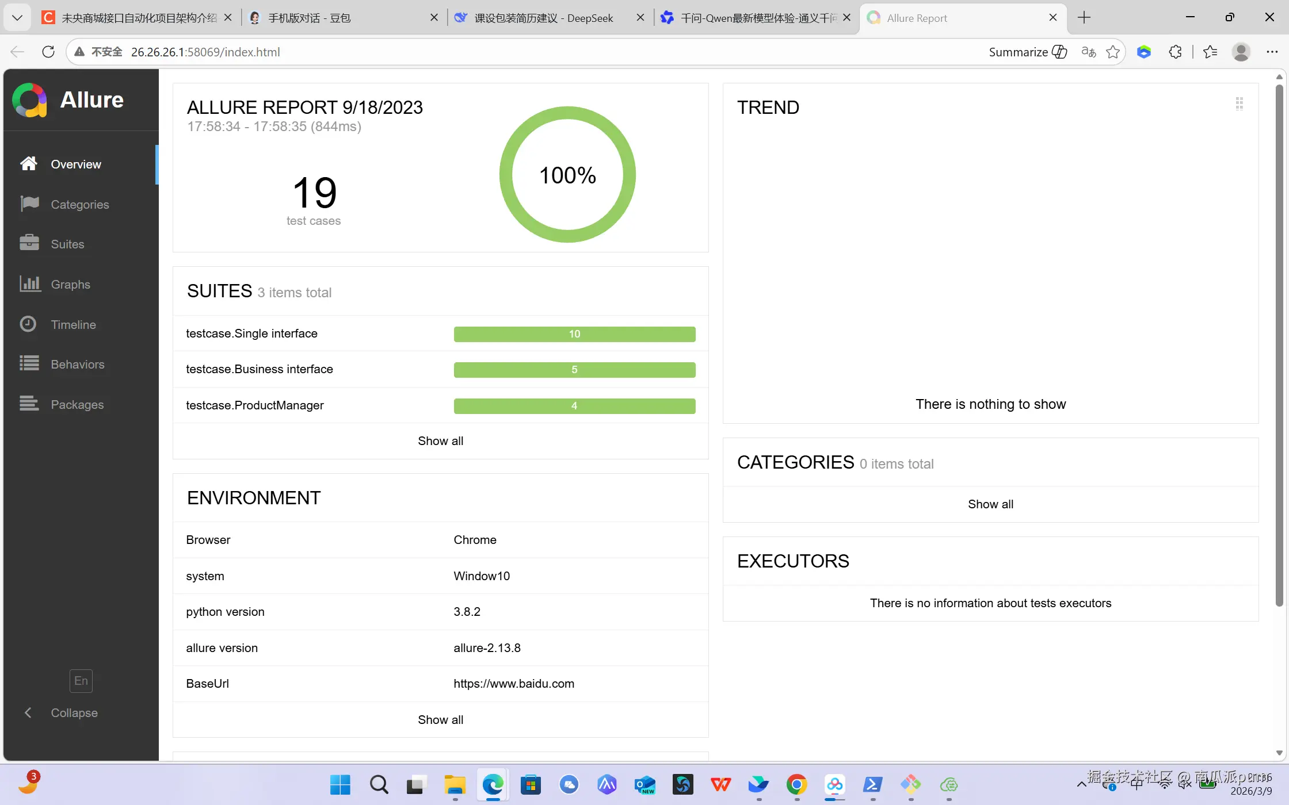The height and width of the screenshot is (805, 1289).
Task: Open the Graphs bar-chart icon in the sidebar
Action: coord(29,284)
